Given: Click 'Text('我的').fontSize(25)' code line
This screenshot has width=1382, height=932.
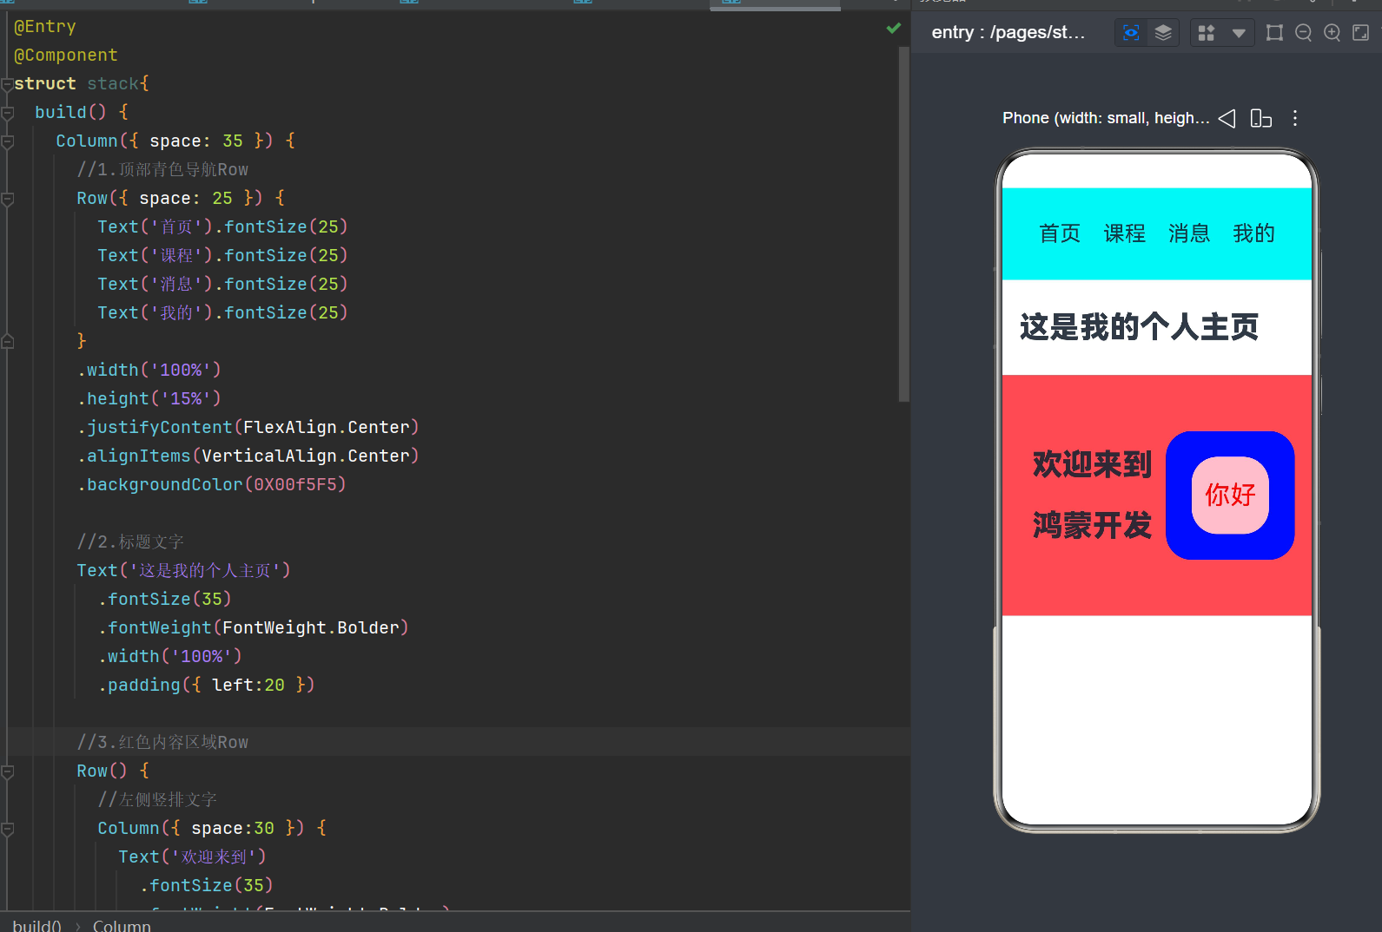Looking at the screenshot, I should (x=222, y=313).
